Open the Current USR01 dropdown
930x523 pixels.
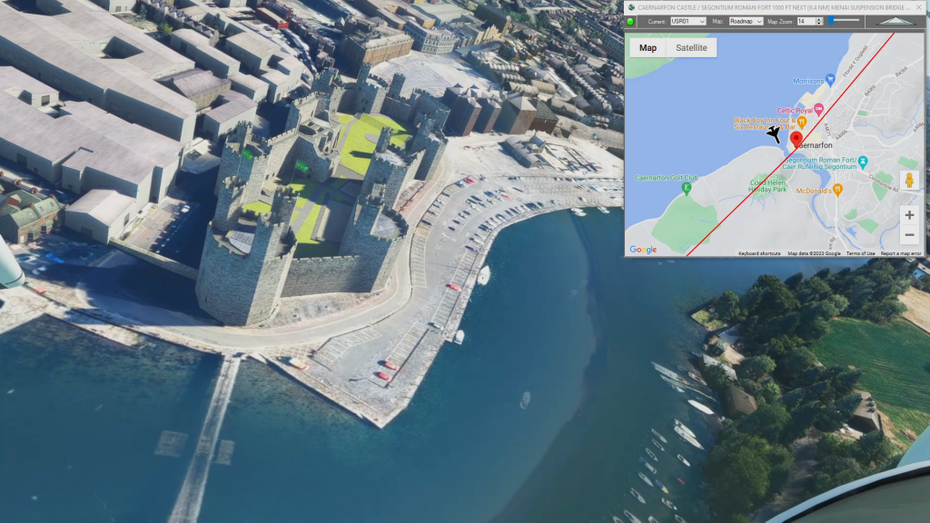point(688,21)
